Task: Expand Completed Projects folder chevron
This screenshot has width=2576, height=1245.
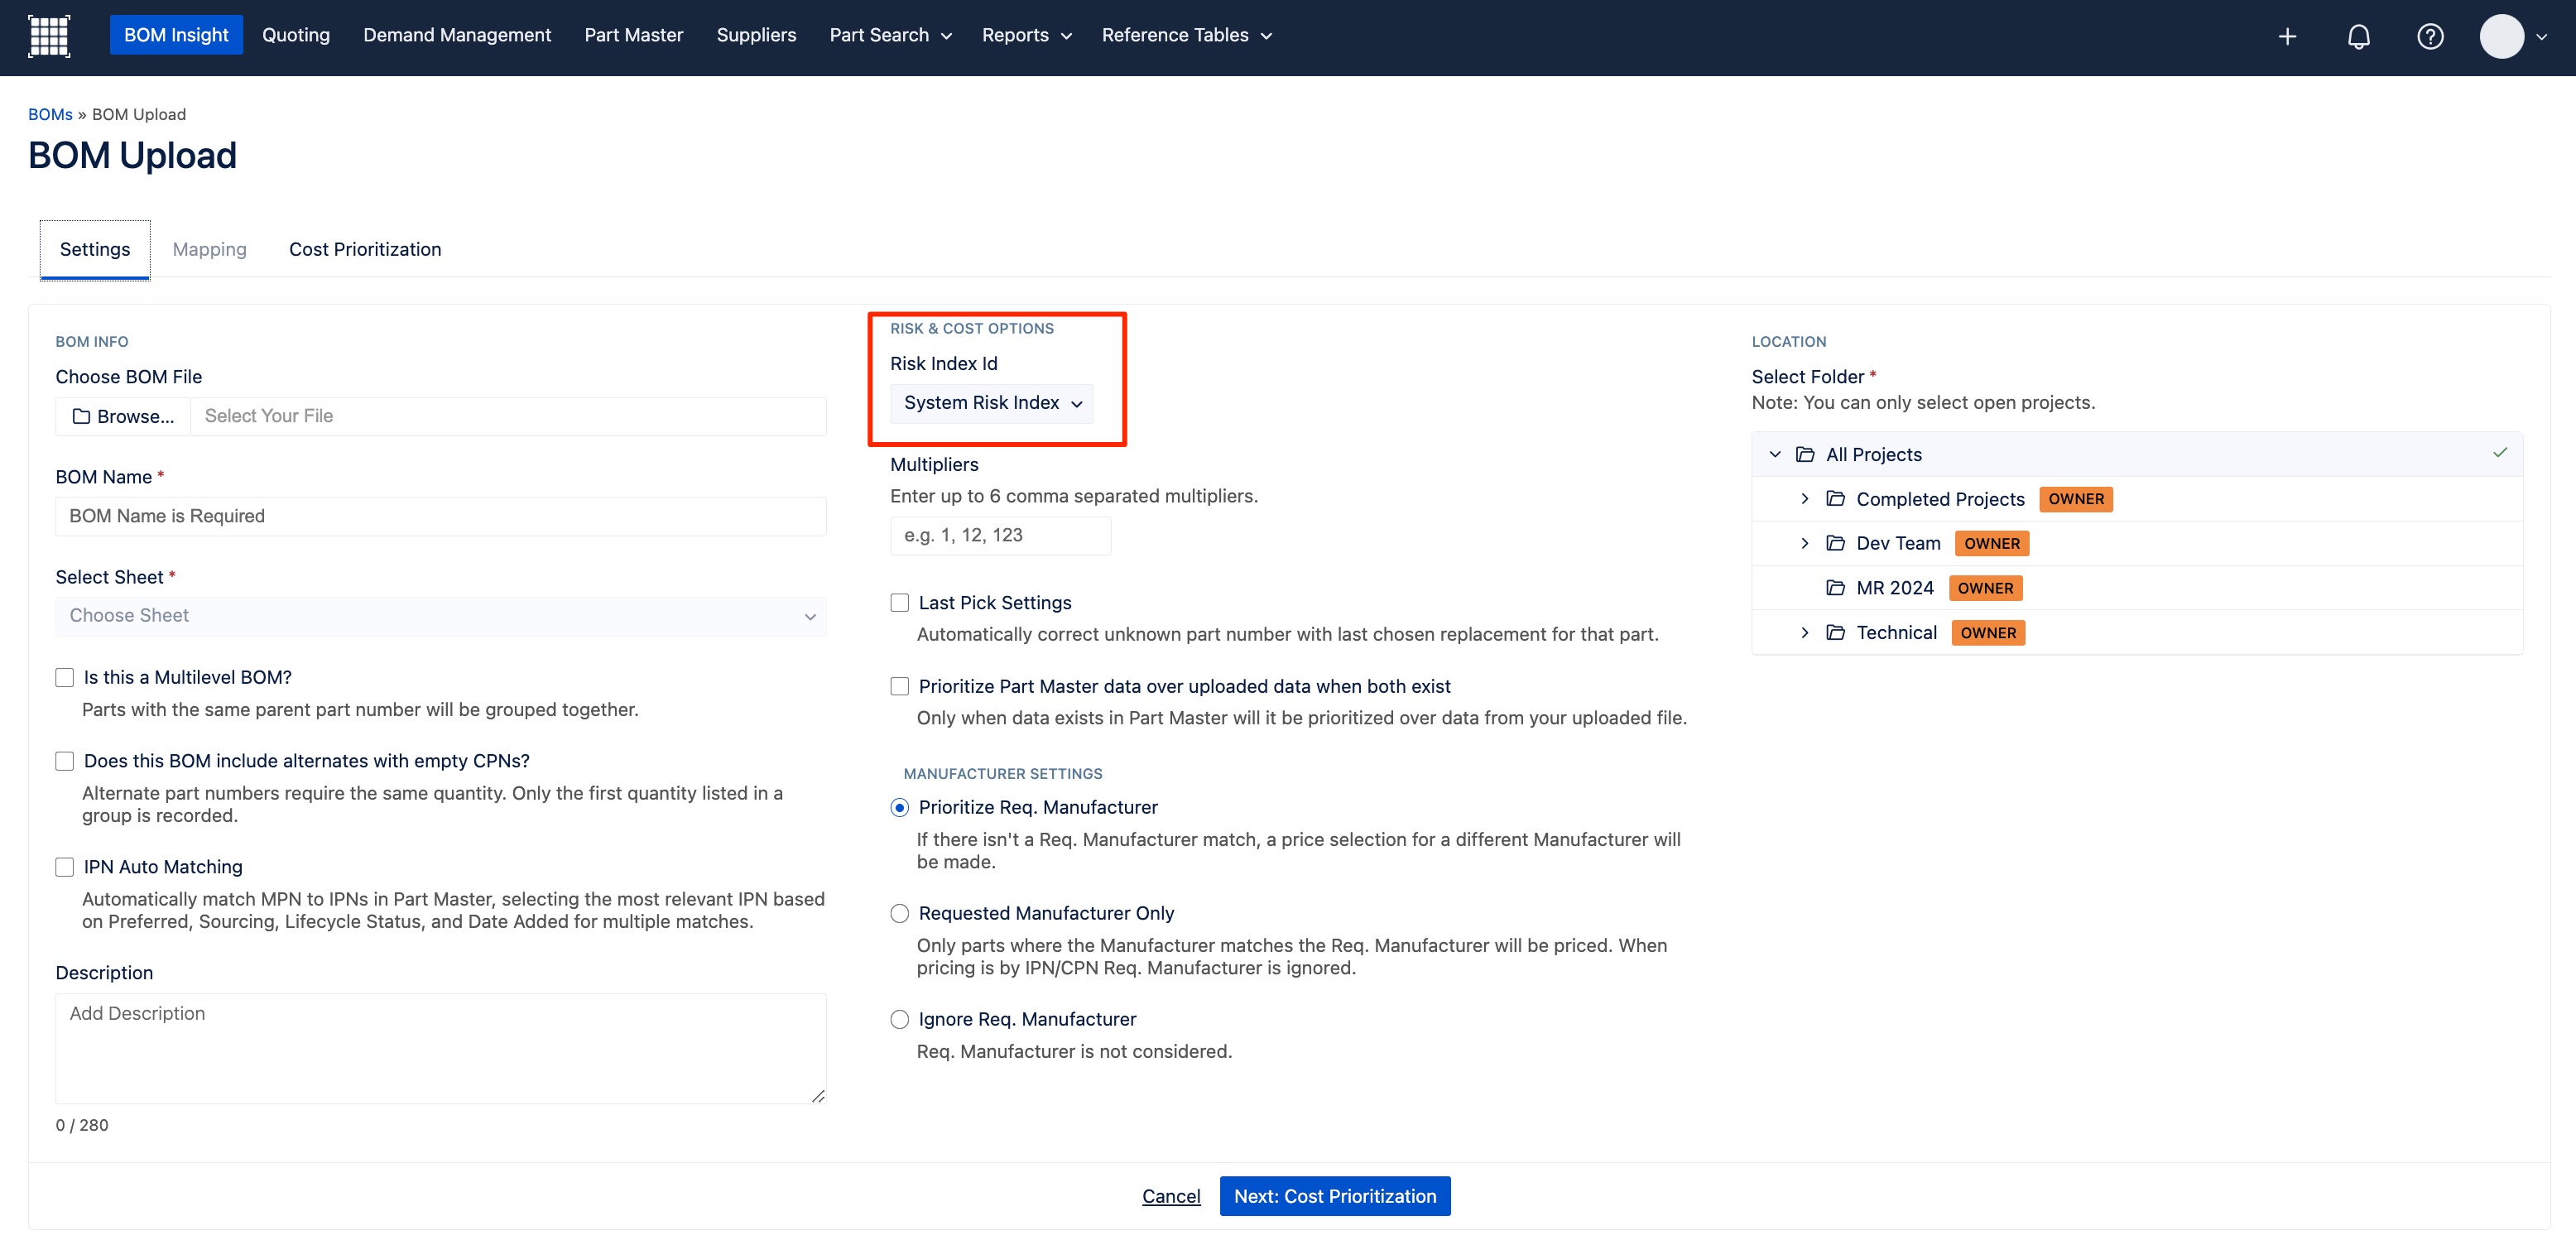Action: click(x=1805, y=498)
